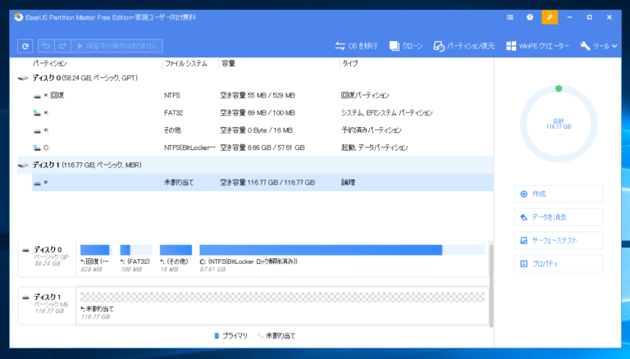Click the プロパティ properties button

(x=559, y=264)
